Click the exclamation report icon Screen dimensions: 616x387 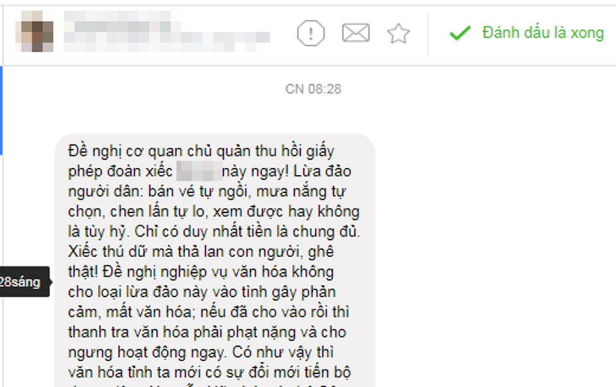tap(311, 33)
